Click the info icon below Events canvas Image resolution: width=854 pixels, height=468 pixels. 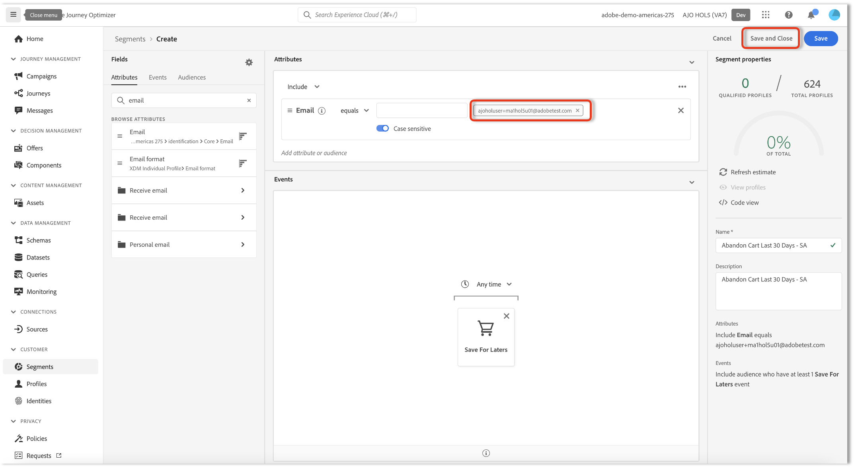[x=486, y=453]
